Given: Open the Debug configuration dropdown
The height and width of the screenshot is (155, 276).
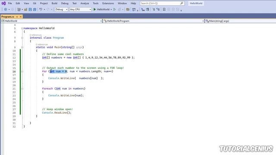Looking at the screenshot, I should point(61,9).
